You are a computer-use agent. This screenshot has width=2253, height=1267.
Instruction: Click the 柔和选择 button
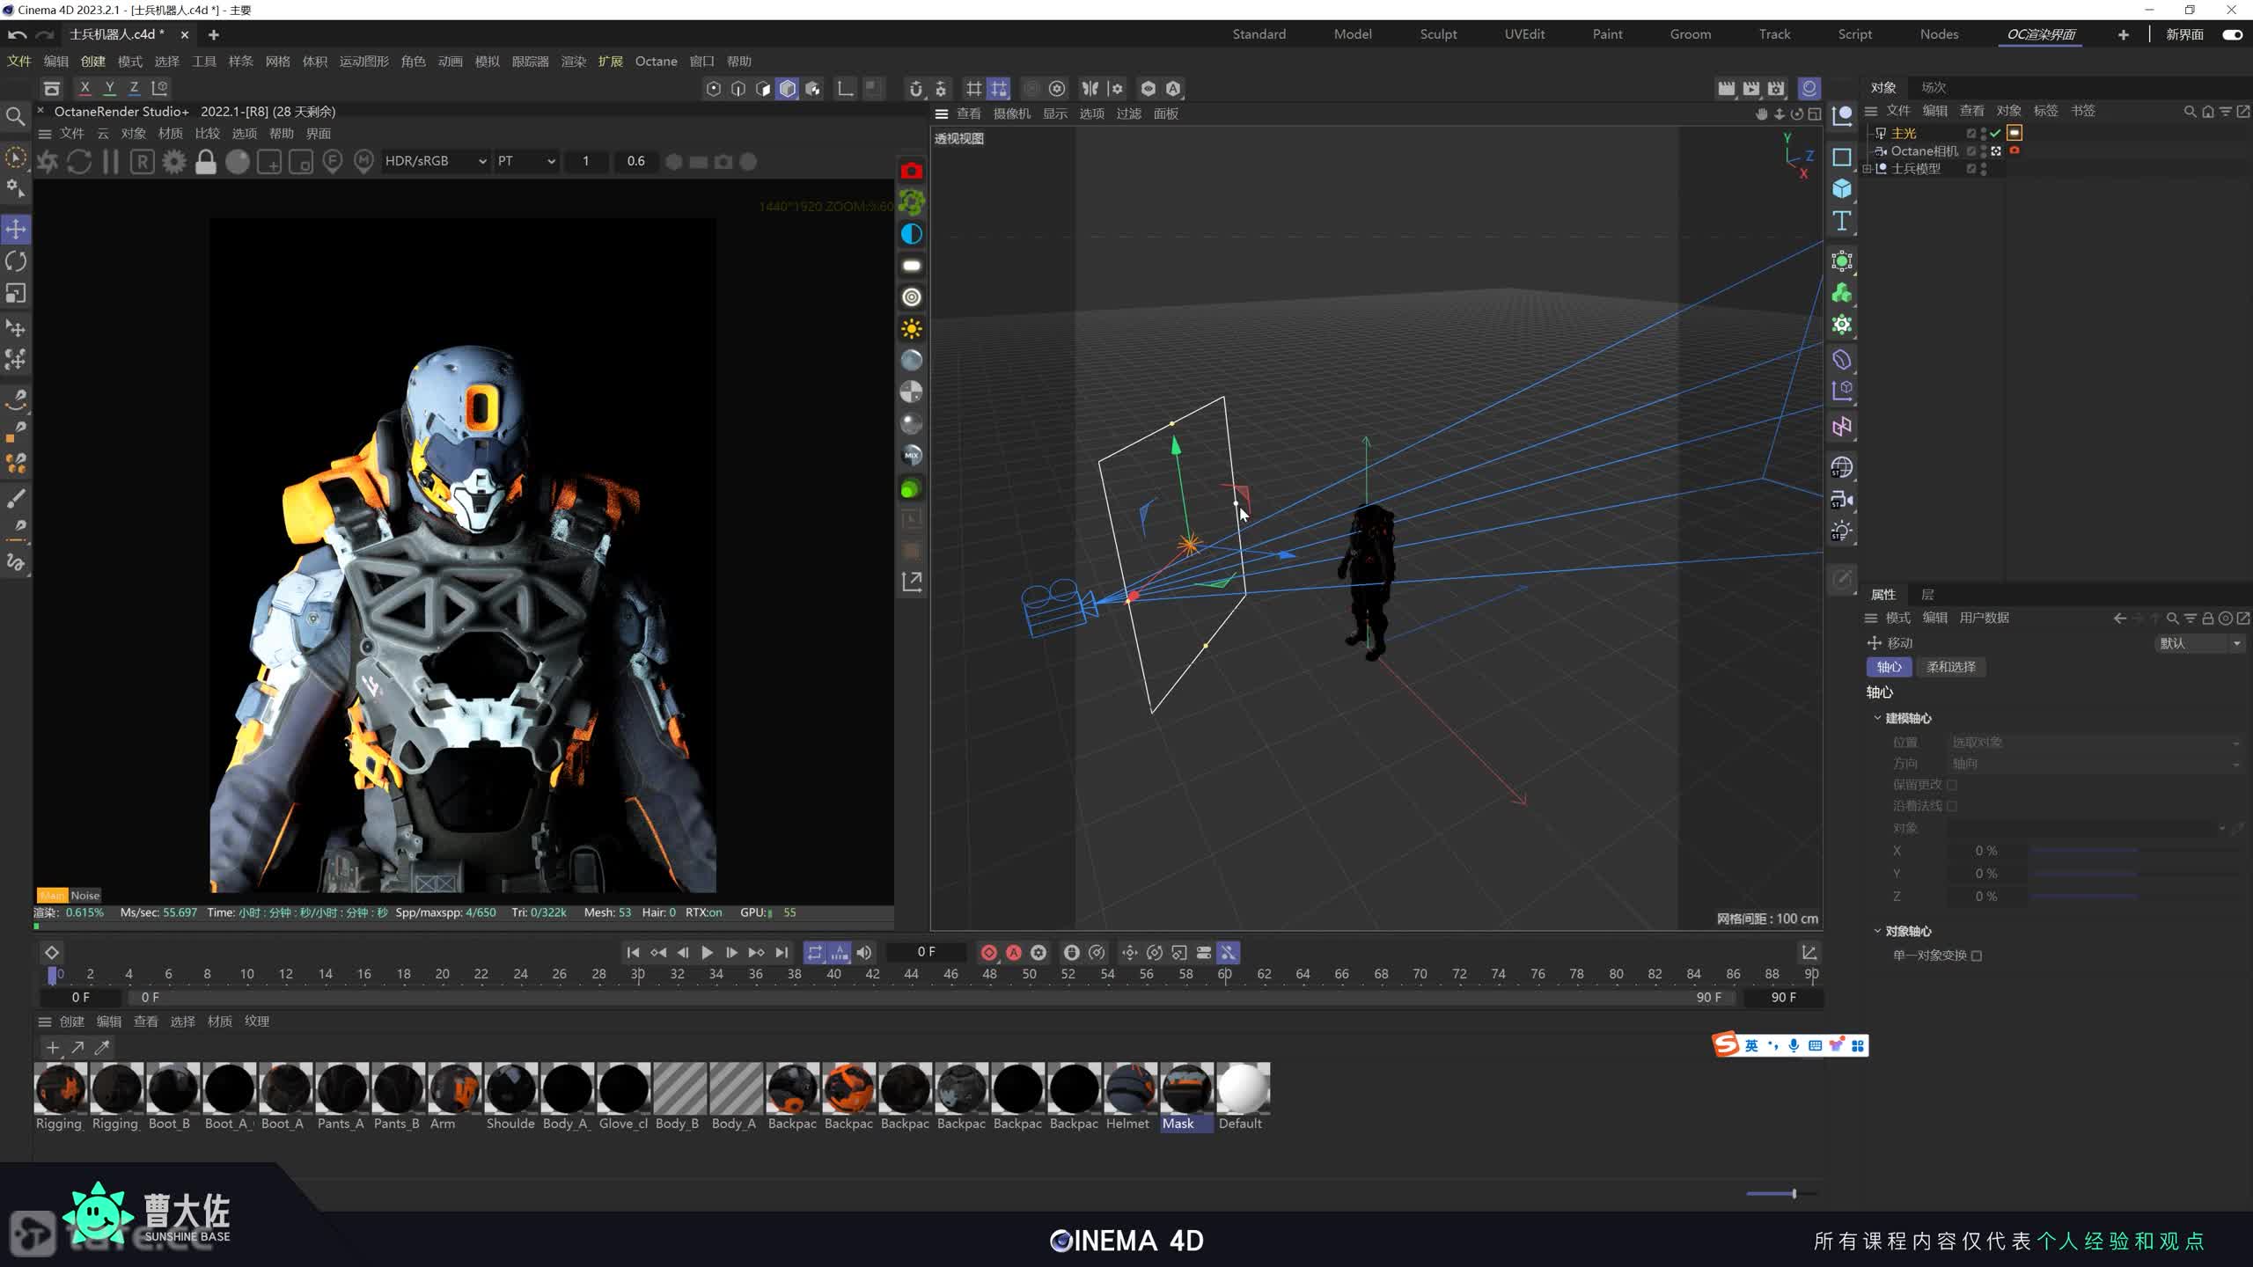1950,667
